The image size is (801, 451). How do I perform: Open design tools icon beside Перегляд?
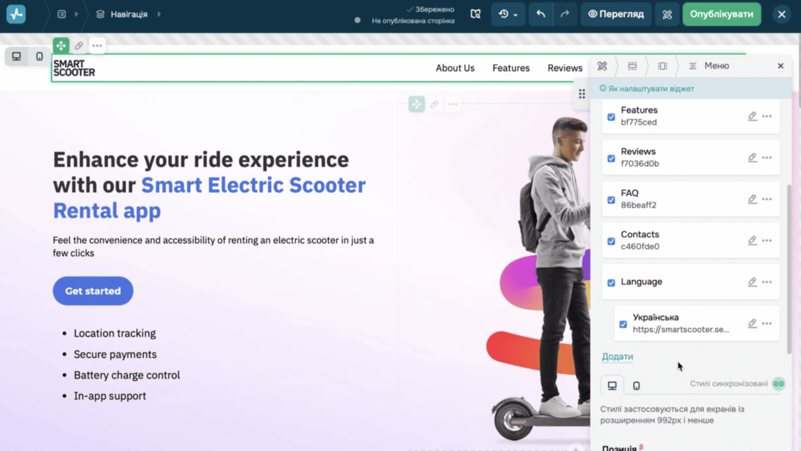pyautogui.click(x=667, y=14)
